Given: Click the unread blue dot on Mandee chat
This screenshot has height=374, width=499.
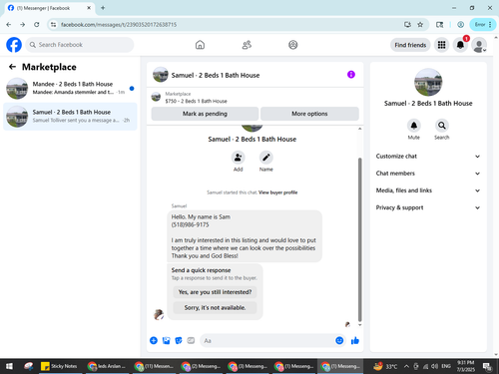Looking at the screenshot, I should 132,89.
